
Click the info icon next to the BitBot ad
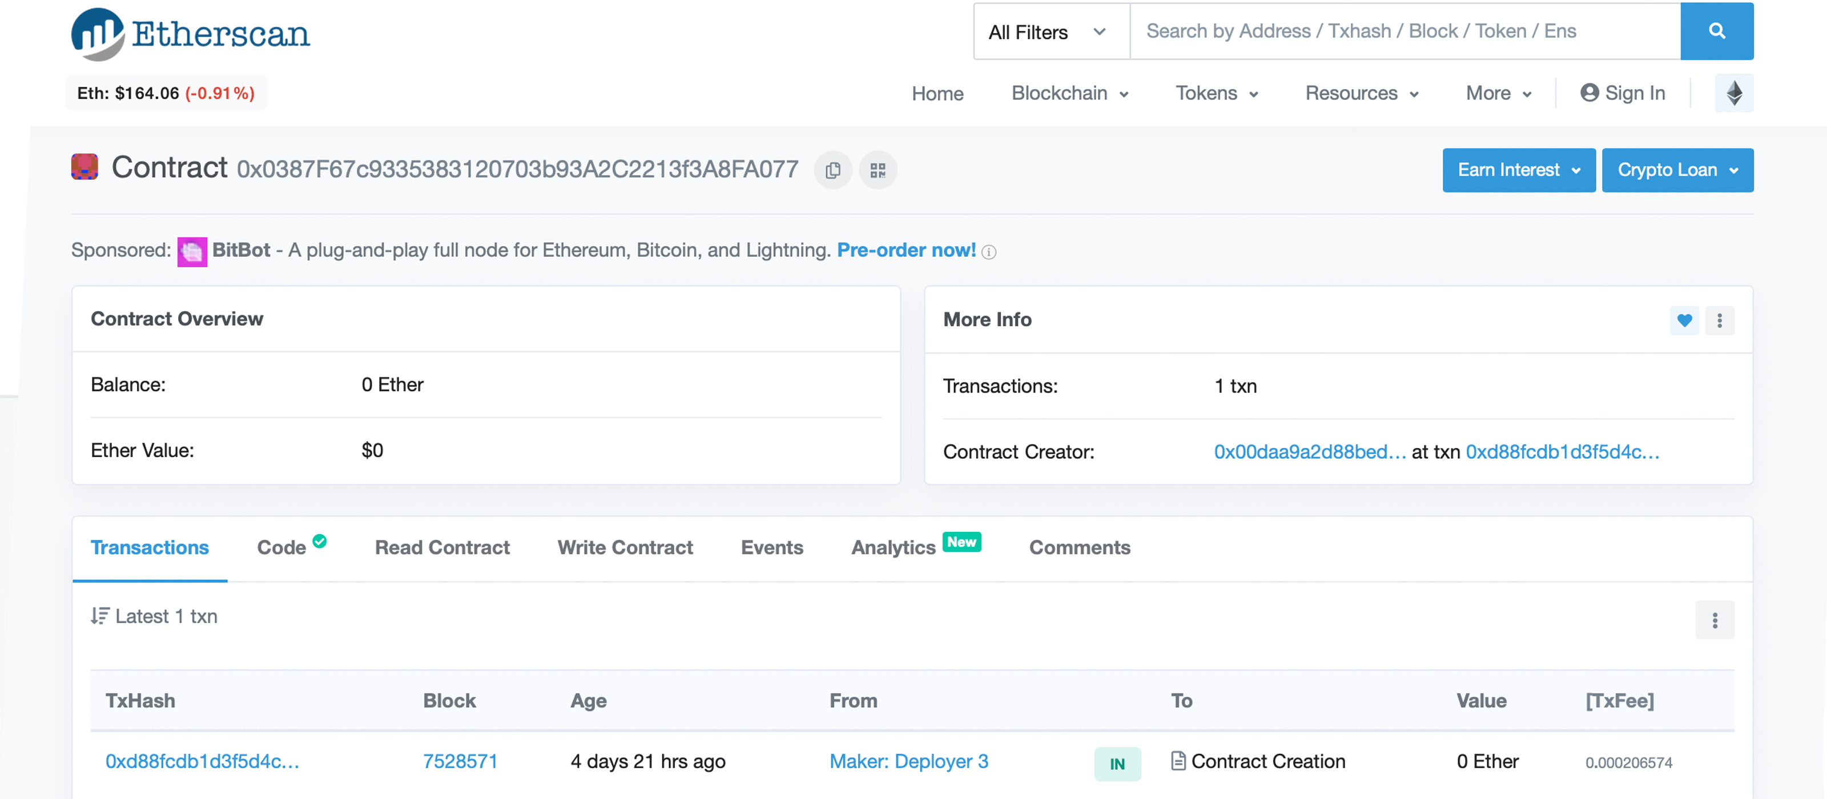click(990, 252)
